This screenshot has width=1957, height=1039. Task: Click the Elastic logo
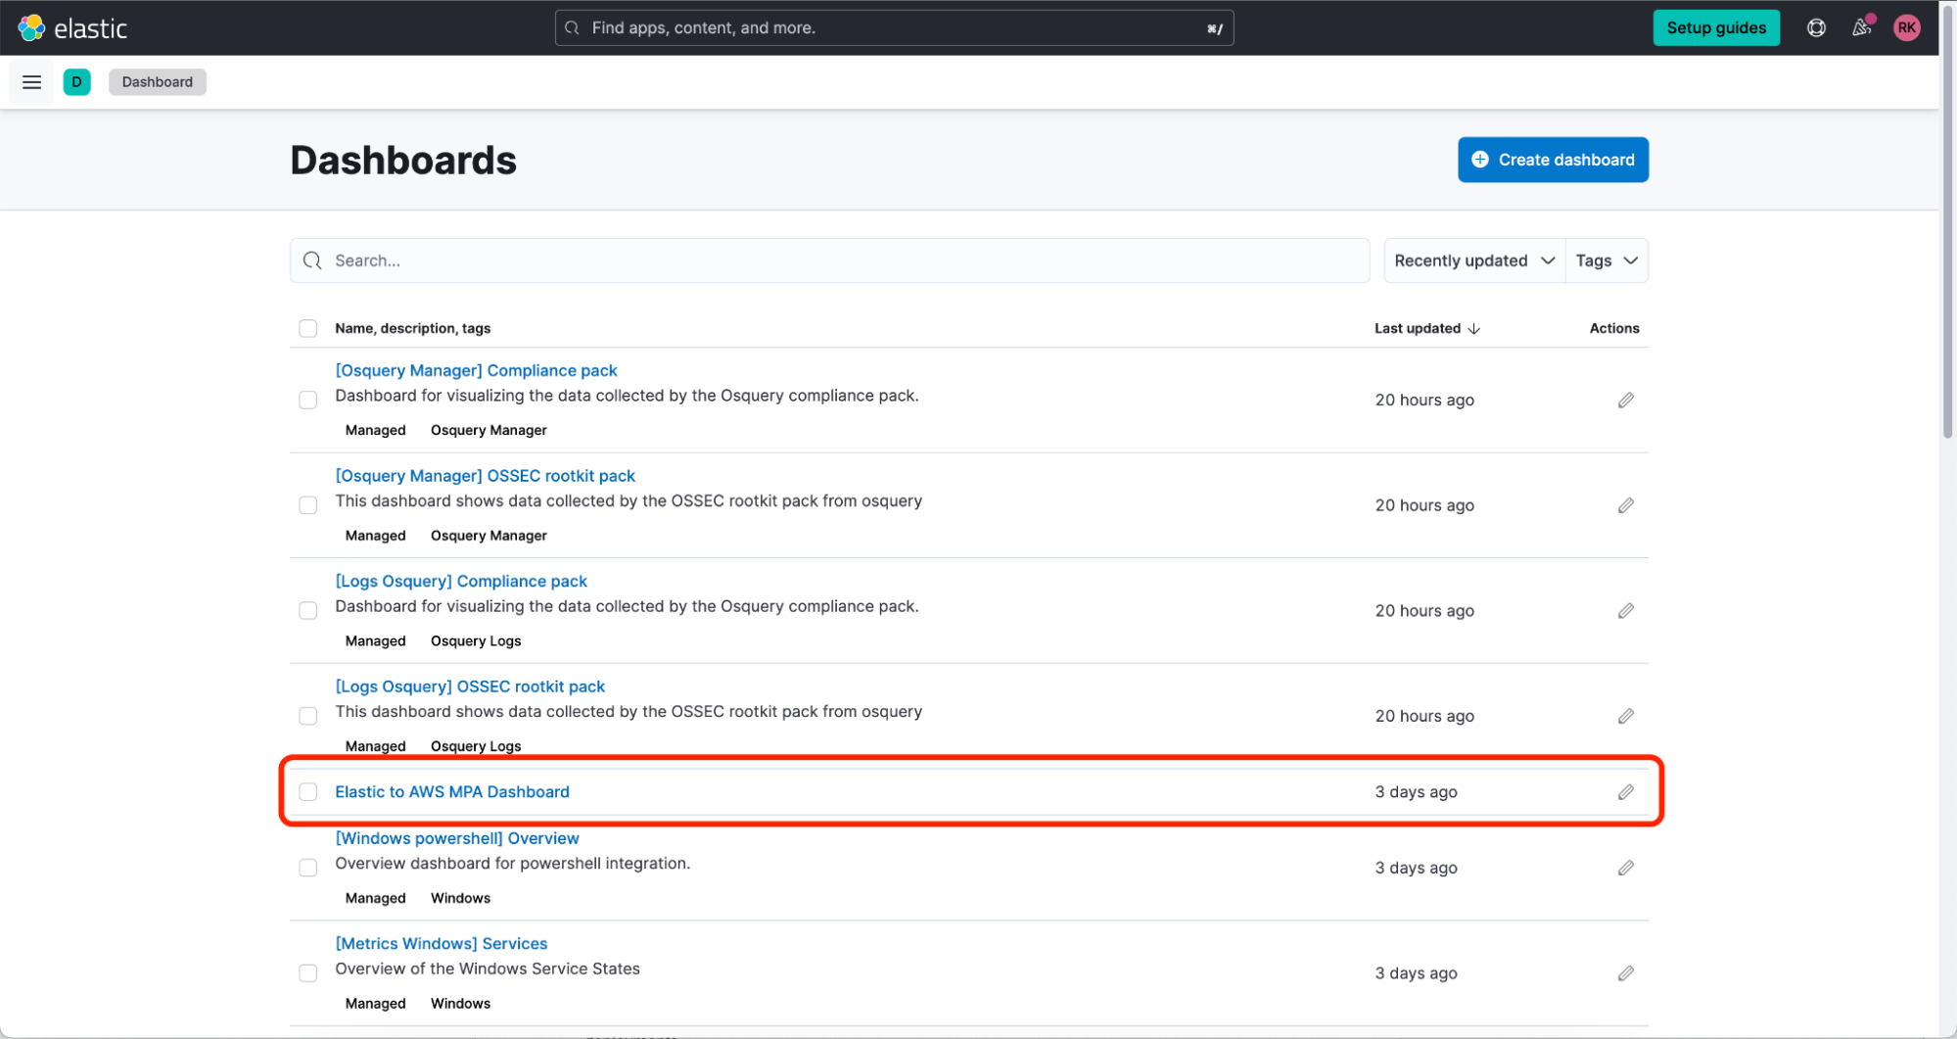(72, 28)
